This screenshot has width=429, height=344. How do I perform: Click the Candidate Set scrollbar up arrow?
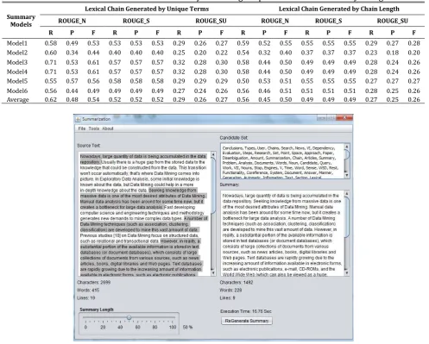pyautogui.click(x=347, y=147)
